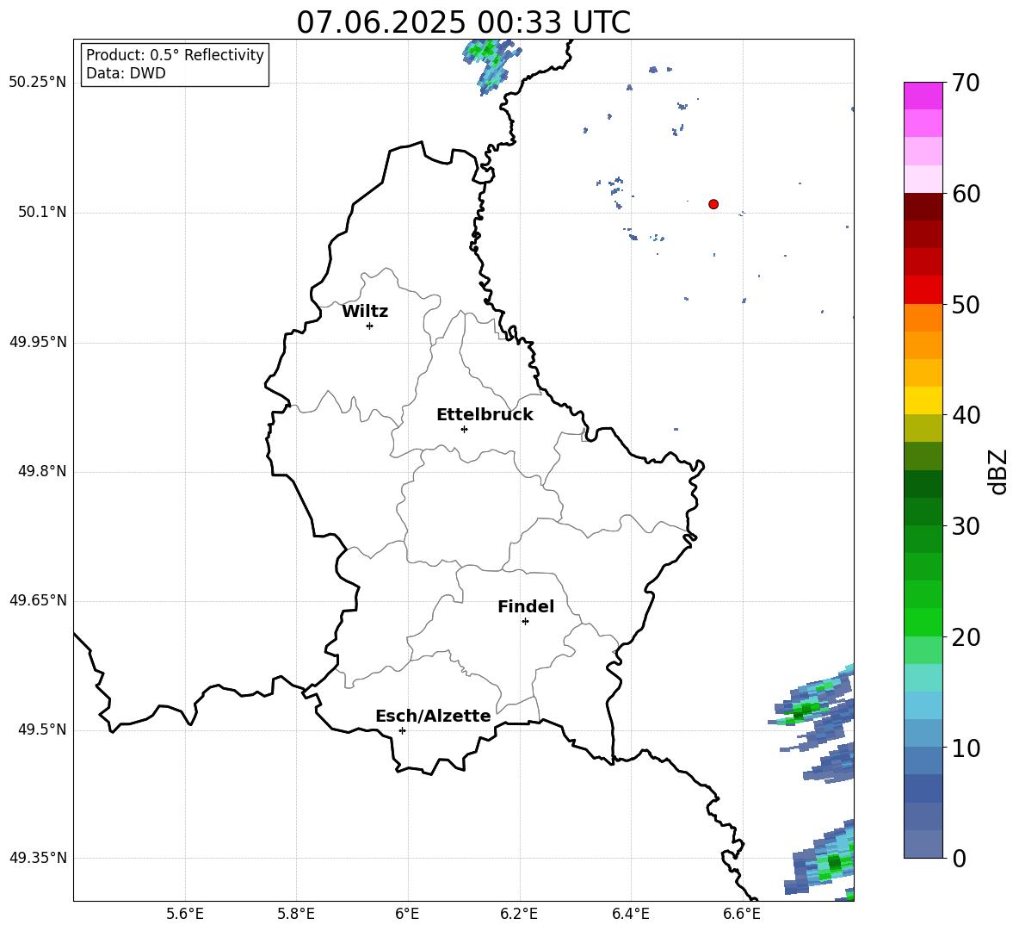Click the Ettelbruck station label
1019x931 pixels.
coord(485,415)
